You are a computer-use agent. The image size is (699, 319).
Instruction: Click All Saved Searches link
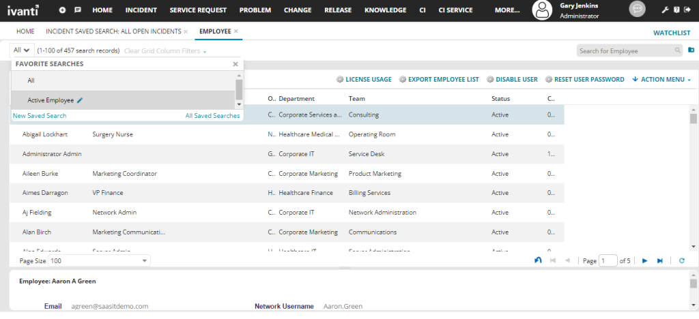click(213, 116)
